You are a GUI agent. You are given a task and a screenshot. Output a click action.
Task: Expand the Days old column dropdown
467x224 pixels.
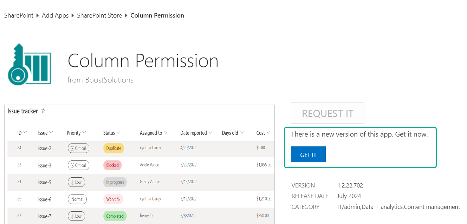241,133
